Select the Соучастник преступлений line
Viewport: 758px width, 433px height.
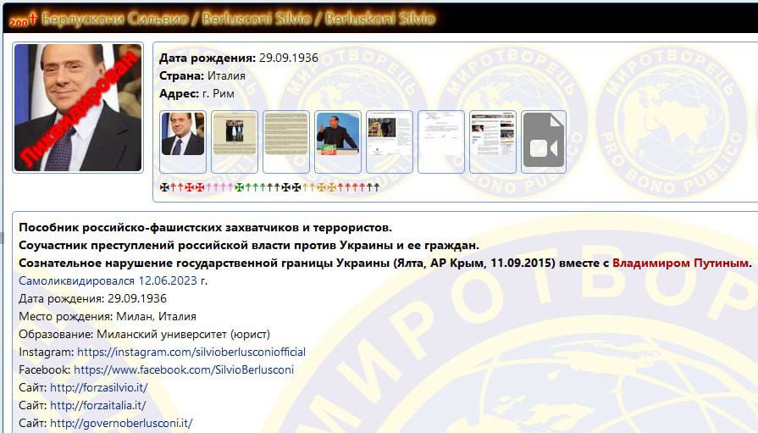[249, 245]
